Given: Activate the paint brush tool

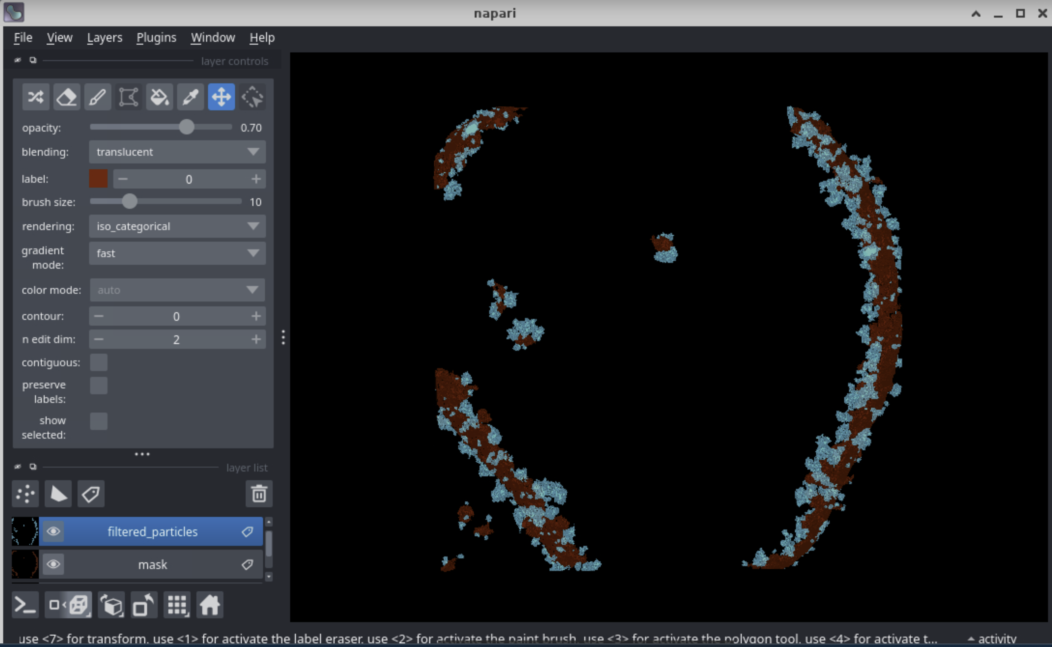Looking at the screenshot, I should [97, 97].
